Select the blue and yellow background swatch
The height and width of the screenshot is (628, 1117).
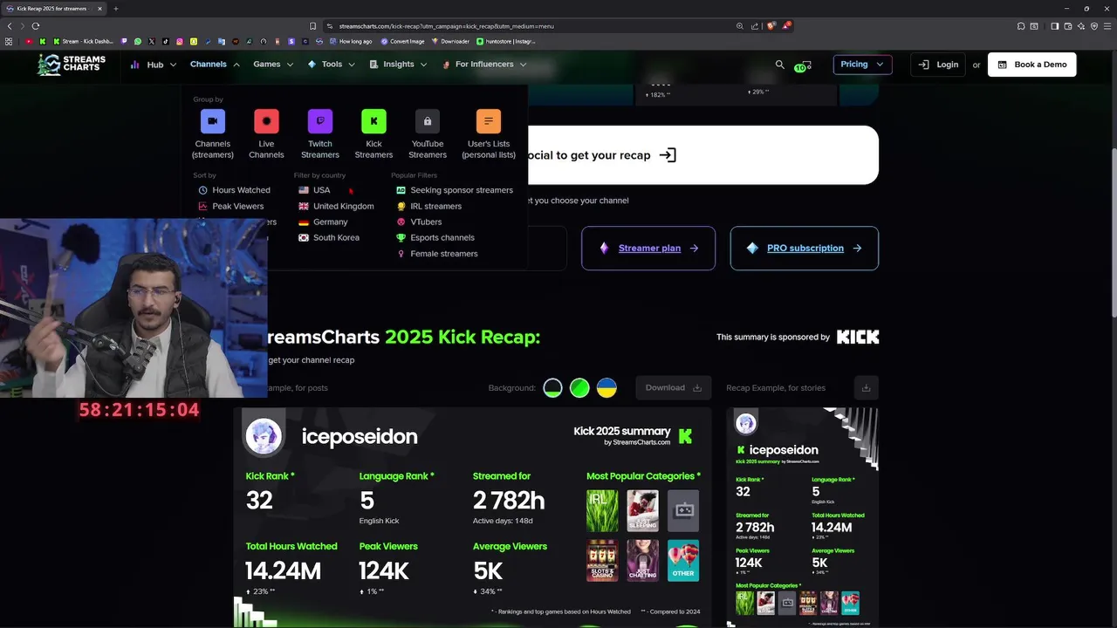pyautogui.click(x=606, y=388)
